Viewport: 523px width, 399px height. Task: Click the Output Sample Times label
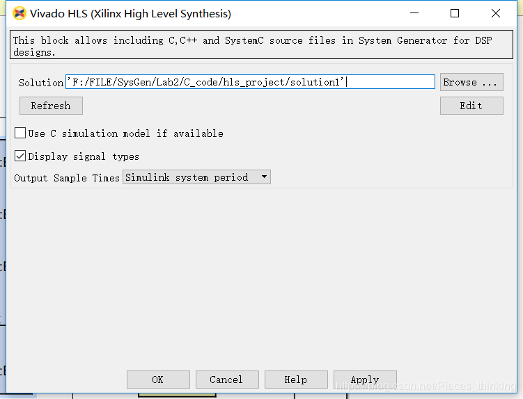point(67,178)
